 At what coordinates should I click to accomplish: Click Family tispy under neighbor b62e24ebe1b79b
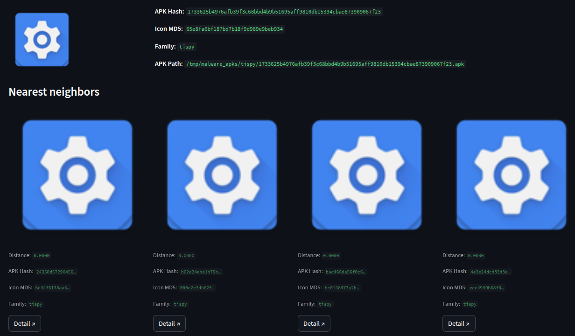180,304
